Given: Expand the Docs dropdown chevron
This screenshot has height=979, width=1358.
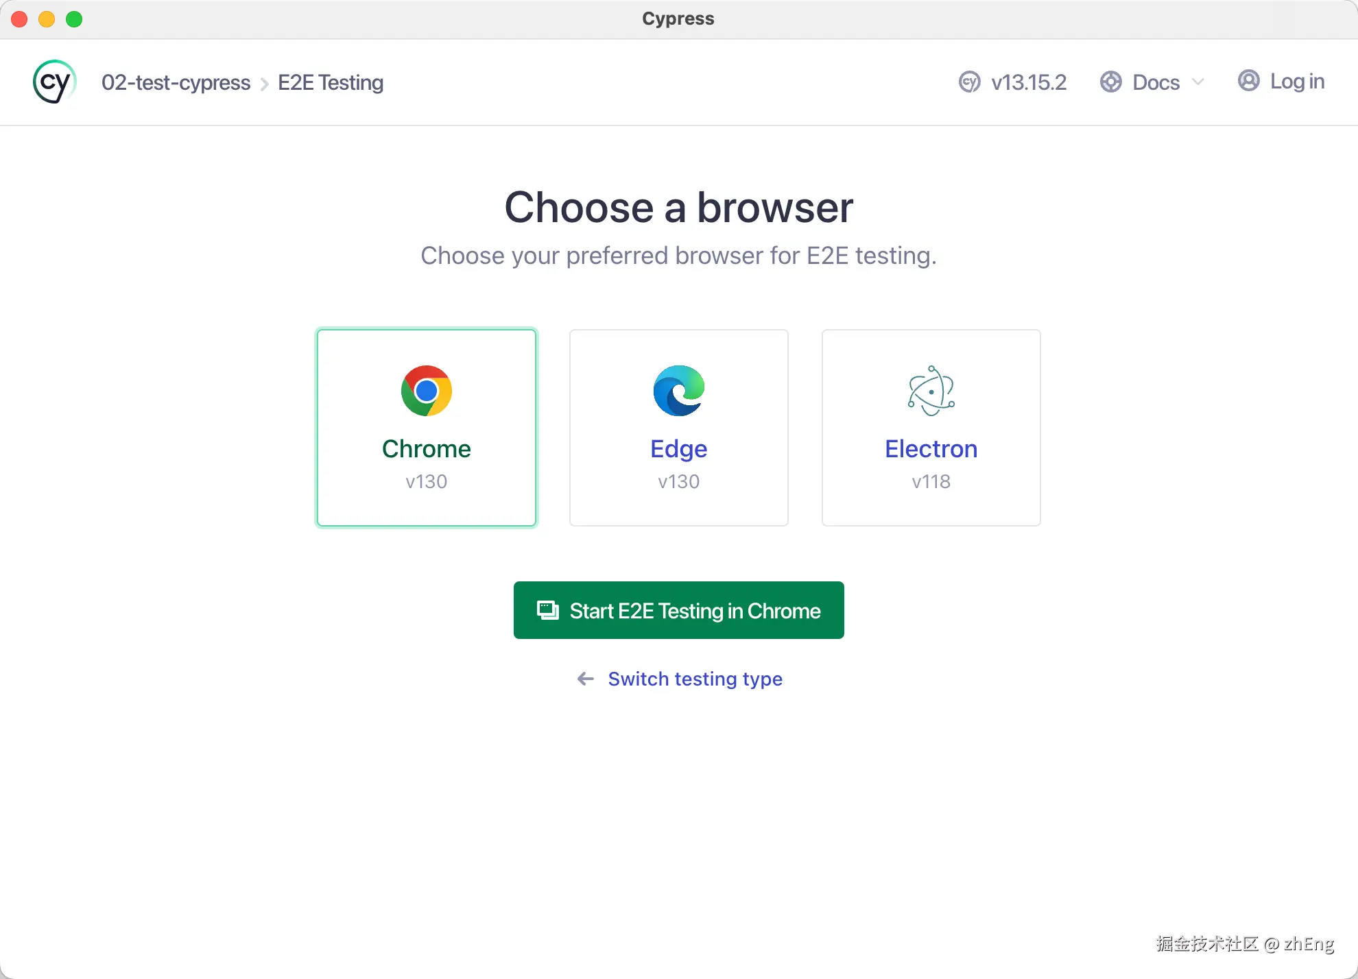Looking at the screenshot, I should [x=1198, y=82].
